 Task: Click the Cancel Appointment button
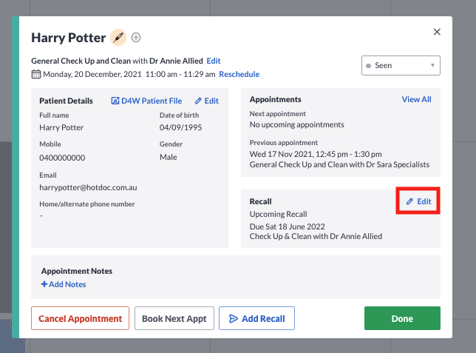coord(80,318)
